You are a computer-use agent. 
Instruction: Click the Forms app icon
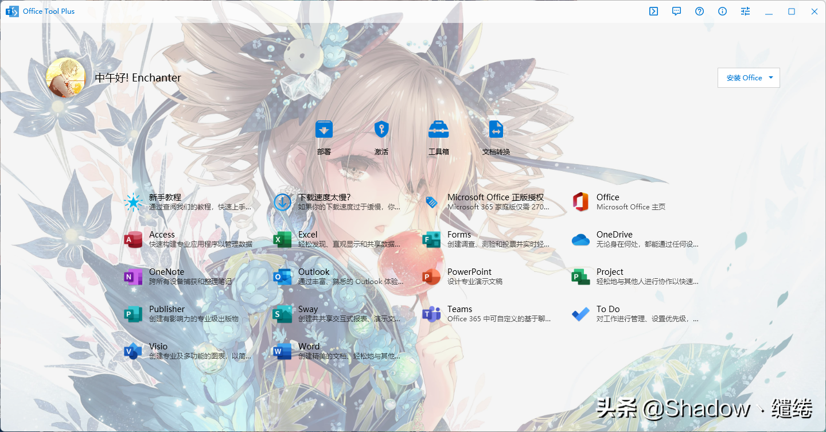pos(431,239)
